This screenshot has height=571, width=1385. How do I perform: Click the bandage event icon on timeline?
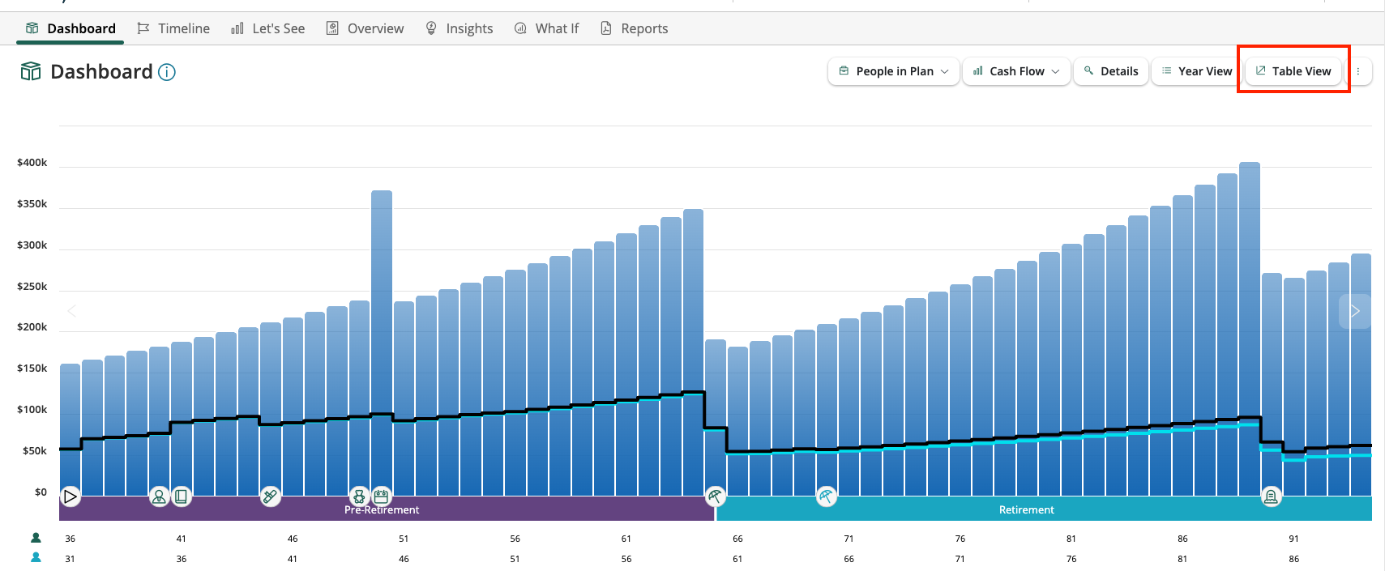(271, 496)
